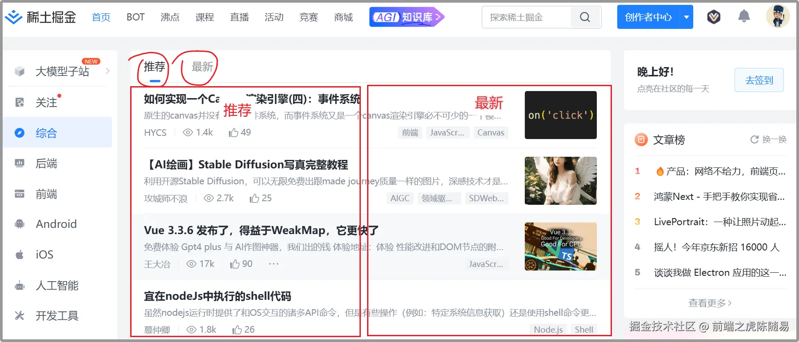Open ranked article 今年京东新招 16000 人

click(716, 247)
